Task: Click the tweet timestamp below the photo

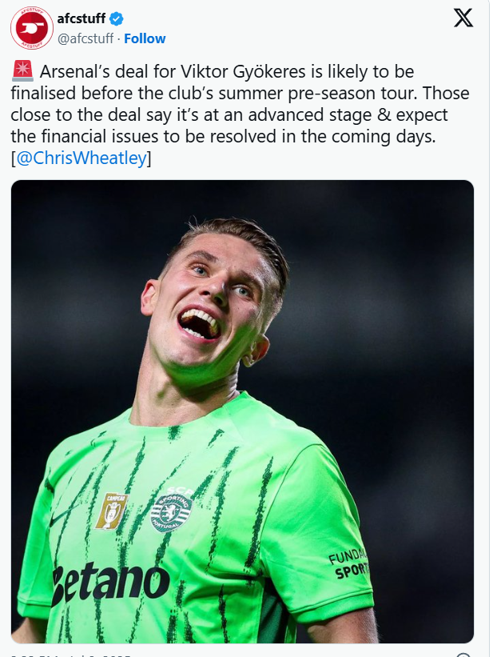Action: [x=71, y=655]
